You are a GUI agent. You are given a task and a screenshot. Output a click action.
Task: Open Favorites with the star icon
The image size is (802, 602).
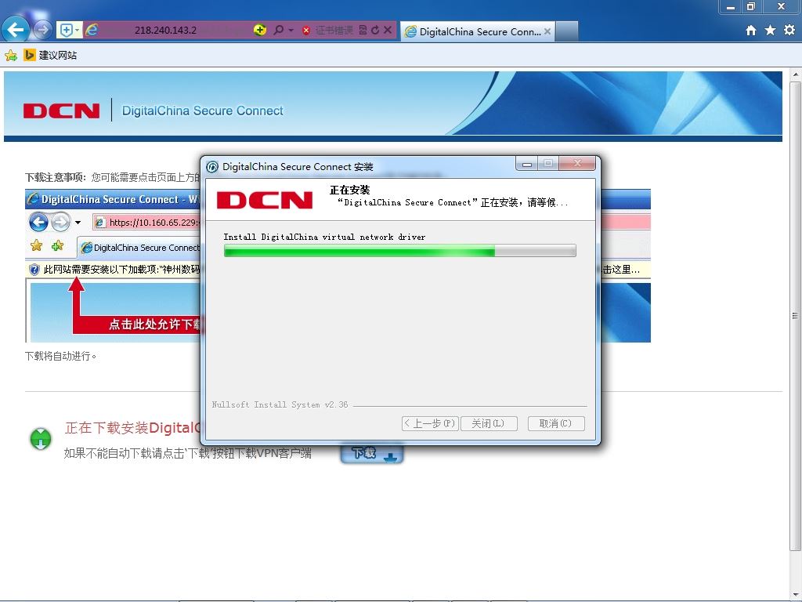point(771,31)
